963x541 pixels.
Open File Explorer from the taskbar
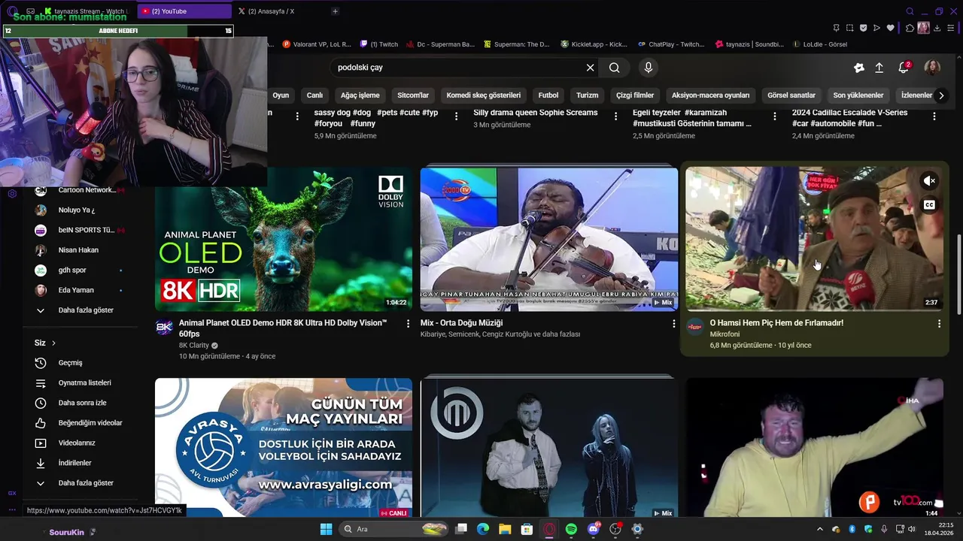[505, 529]
